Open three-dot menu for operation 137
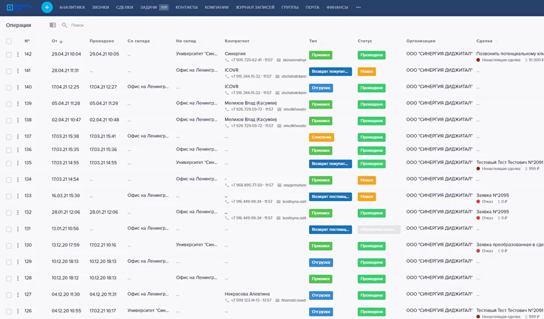Image resolution: width=544 pixels, height=319 pixels. tap(17, 137)
